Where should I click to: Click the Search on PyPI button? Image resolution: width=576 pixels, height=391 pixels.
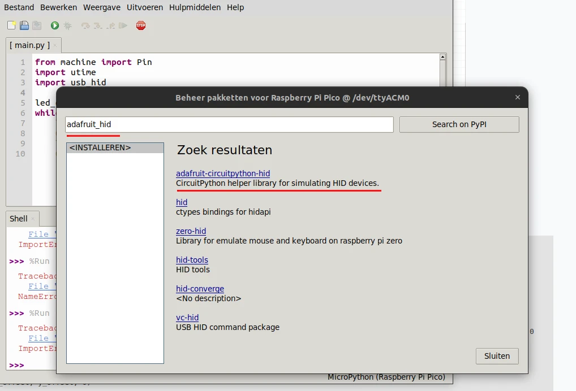pos(459,124)
